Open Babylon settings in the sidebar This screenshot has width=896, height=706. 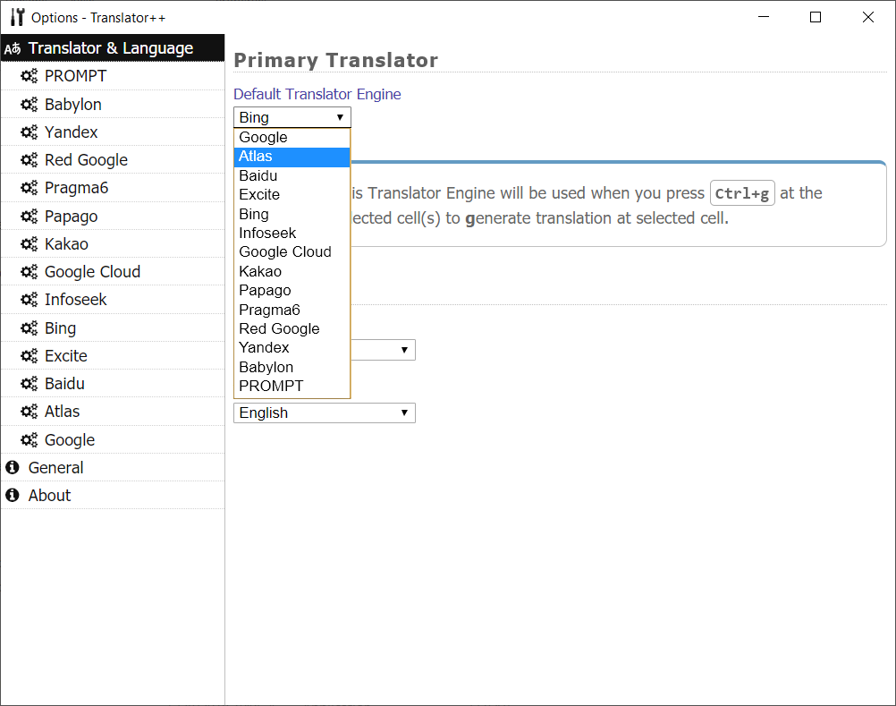113,104
